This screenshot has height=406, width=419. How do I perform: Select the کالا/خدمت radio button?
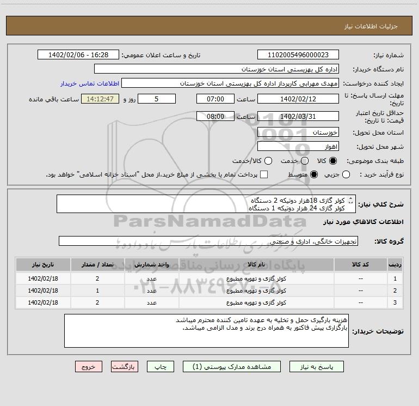(268, 161)
